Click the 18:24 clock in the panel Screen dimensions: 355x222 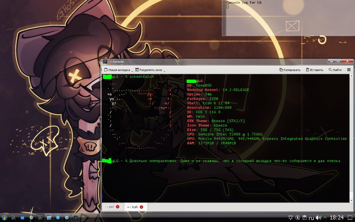(337, 218)
